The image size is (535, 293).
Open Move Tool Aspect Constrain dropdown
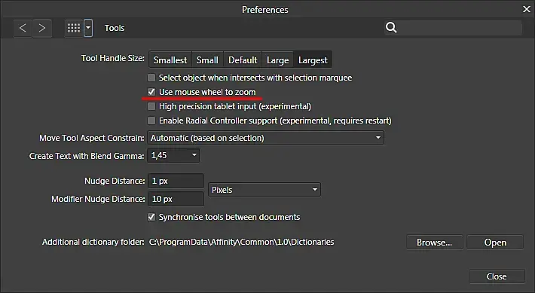tap(265, 138)
